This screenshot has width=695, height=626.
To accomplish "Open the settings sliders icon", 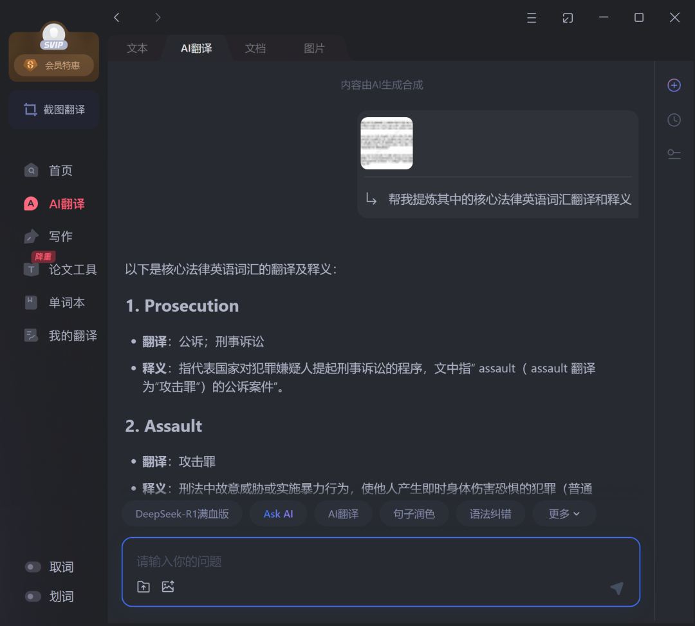I will pyautogui.click(x=674, y=154).
